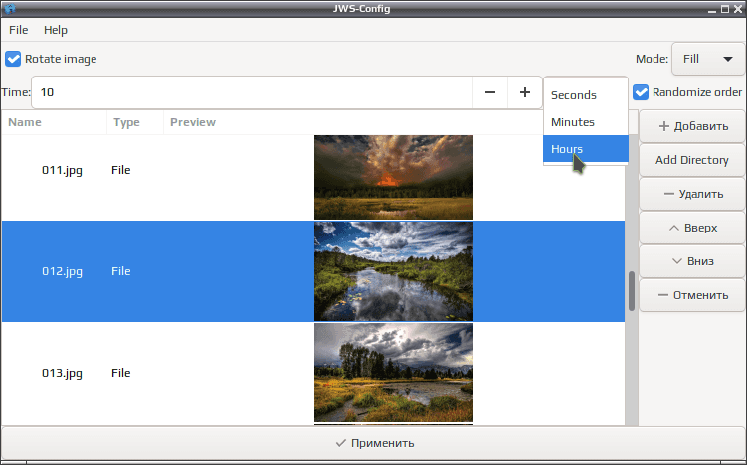Open the Help menu
Screen dimensions: 747x465
[x=56, y=30]
